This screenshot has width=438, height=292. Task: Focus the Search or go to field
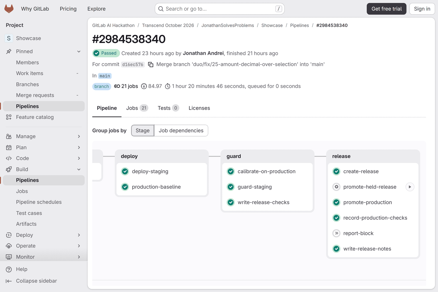(x=220, y=9)
